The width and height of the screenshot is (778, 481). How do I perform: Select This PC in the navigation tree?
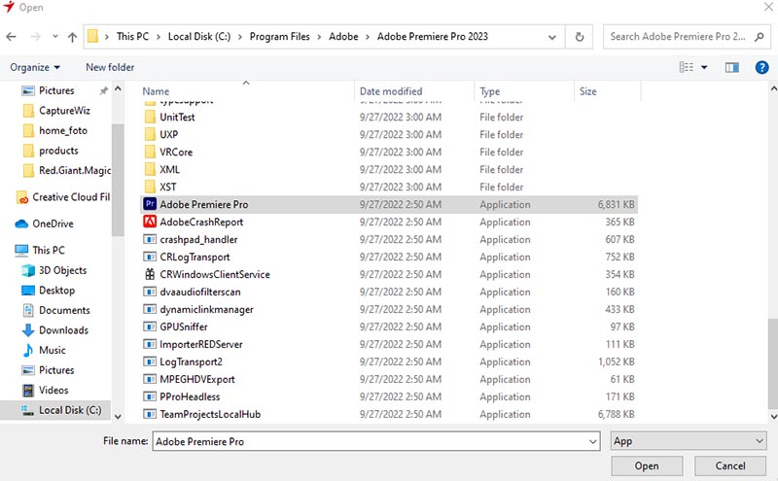click(48, 251)
